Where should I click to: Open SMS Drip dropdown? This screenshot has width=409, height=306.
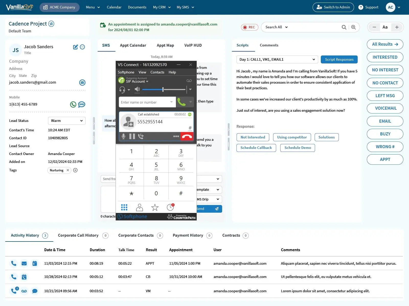point(209,199)
